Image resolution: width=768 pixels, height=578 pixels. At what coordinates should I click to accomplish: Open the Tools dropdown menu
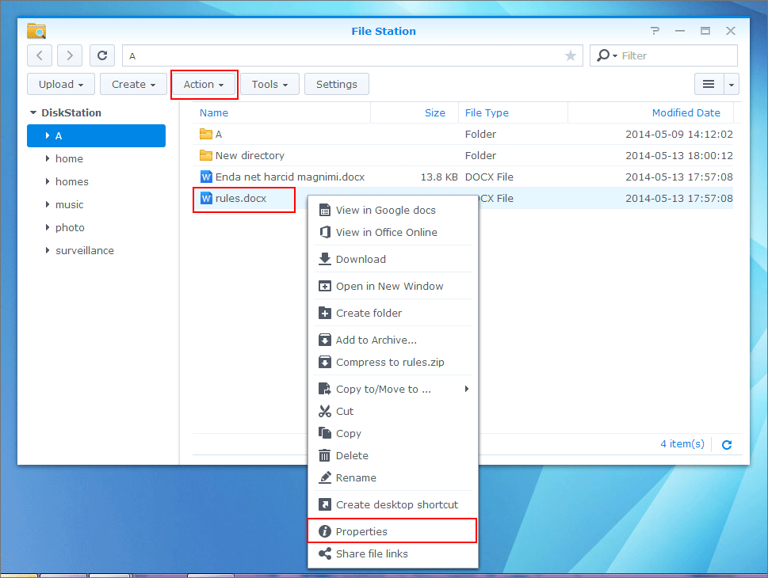click(269, 84)
